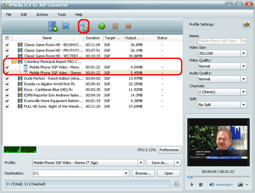Click the Save As button
Viewport: 255px width, 193px height.
click(x=160, y=163)
